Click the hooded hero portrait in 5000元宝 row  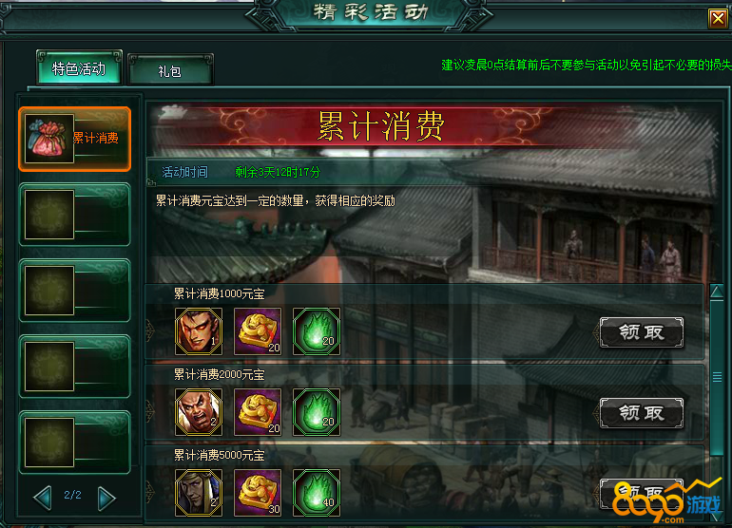[199, 493]
